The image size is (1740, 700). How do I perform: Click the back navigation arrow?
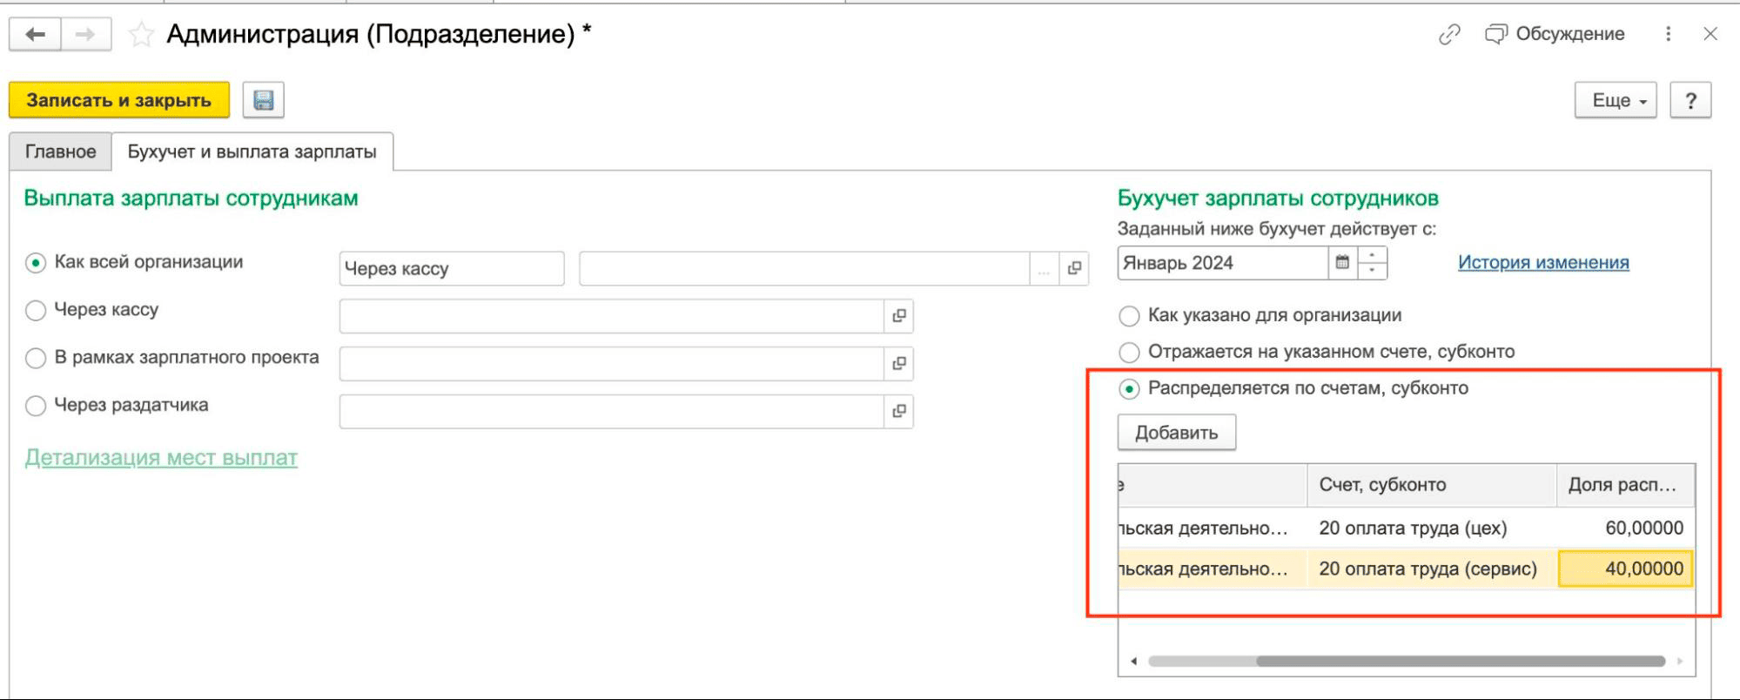coord(36,35)
